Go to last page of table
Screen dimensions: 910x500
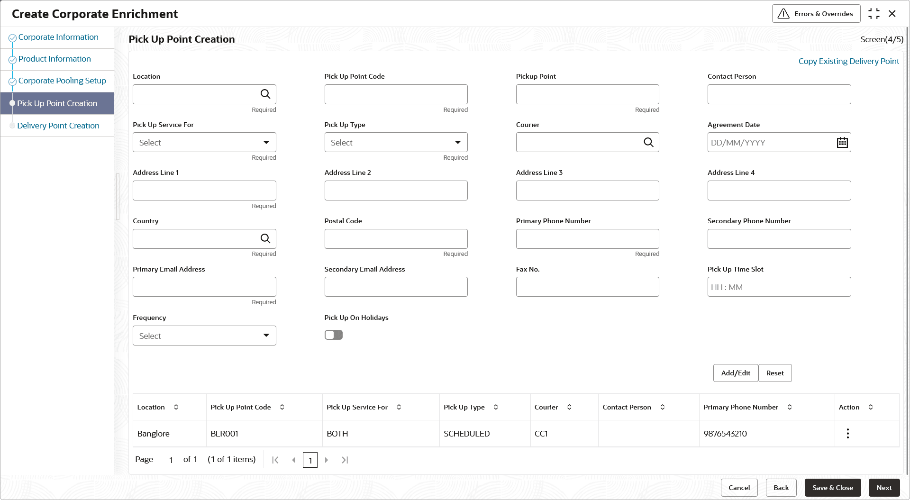(x=345, y=460)
